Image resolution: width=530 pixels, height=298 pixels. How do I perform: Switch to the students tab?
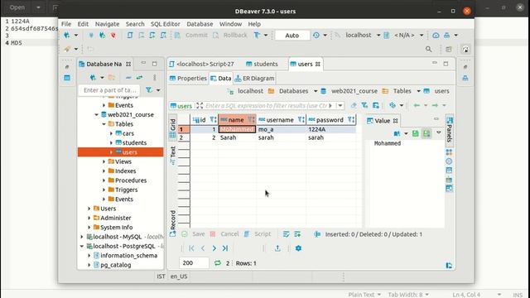click(263, 64)
